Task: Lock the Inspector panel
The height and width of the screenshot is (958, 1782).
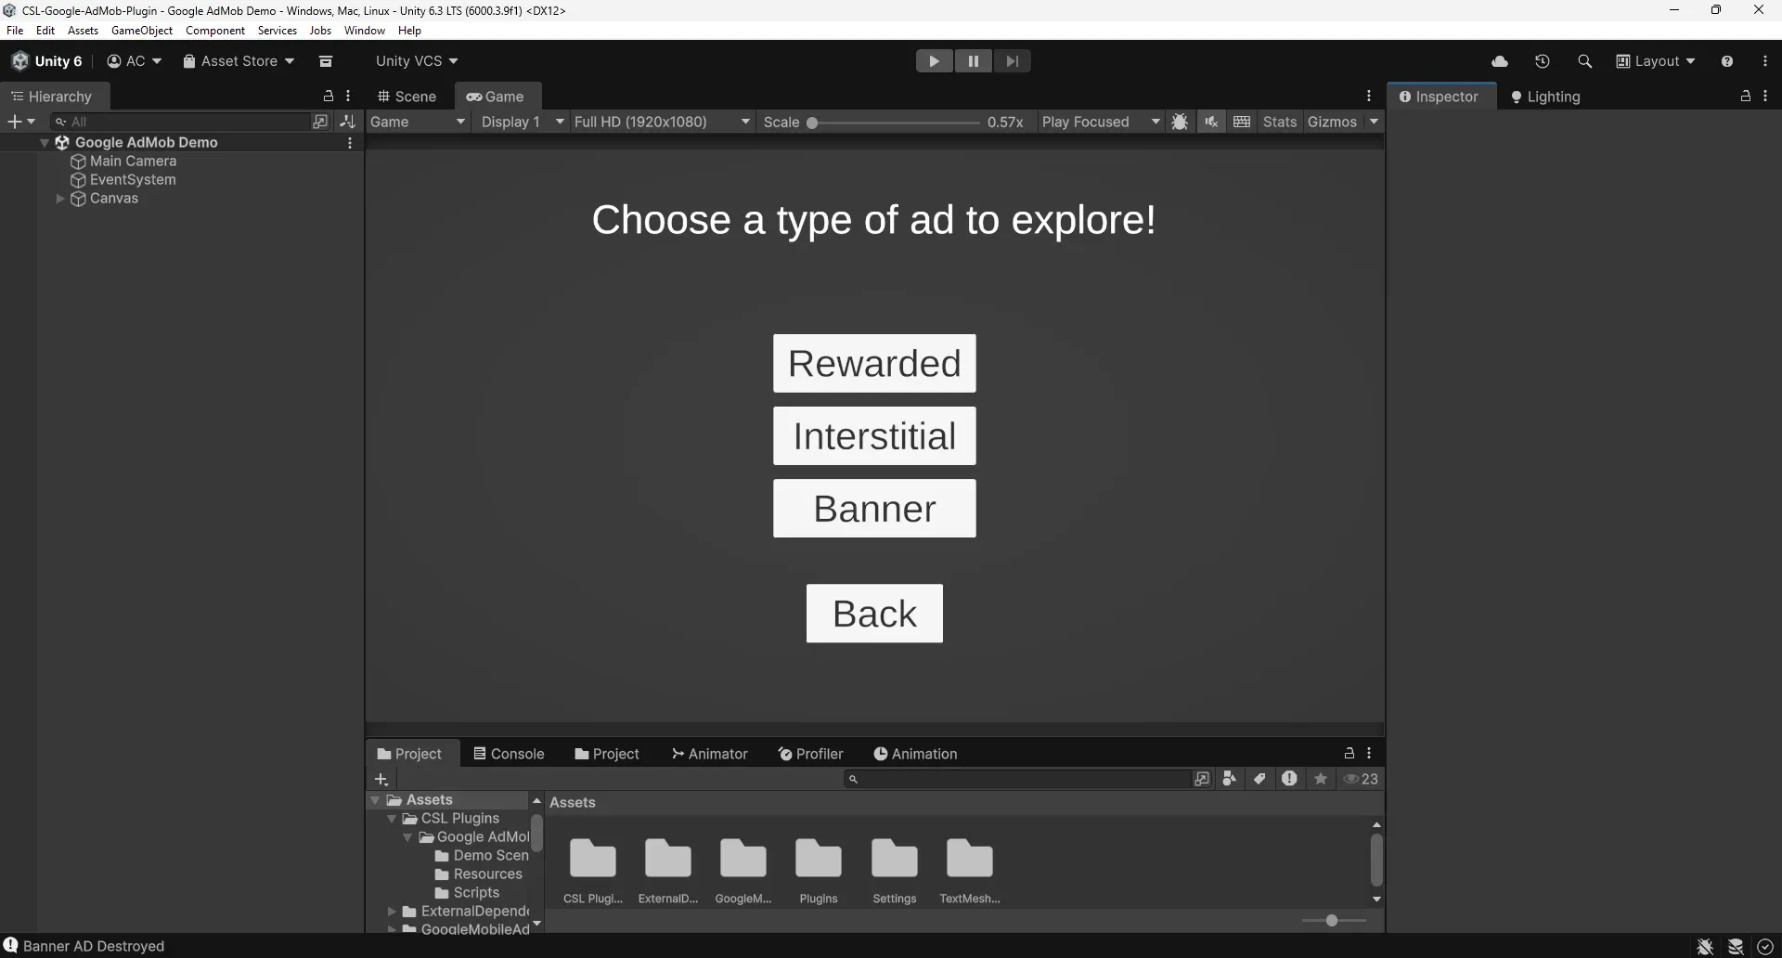Action: tap(1746, 97)
